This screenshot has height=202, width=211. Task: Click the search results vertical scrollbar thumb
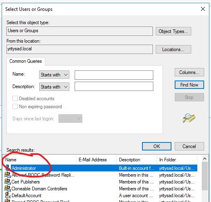[205, 176]
